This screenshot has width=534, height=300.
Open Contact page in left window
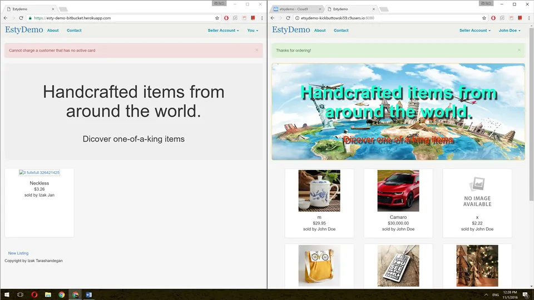(x=74, y=30)
